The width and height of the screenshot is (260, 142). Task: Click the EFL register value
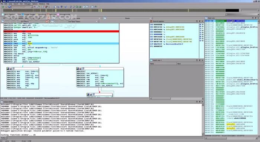158,46
